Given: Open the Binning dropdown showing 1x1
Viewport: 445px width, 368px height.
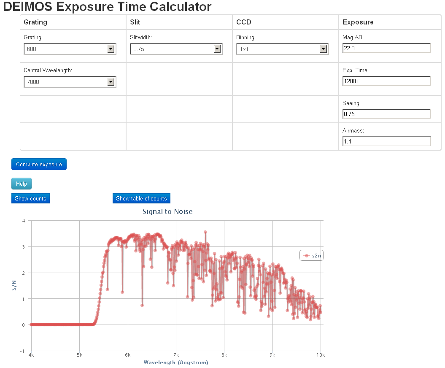Looking at the screenshot, I should (282, 49).
